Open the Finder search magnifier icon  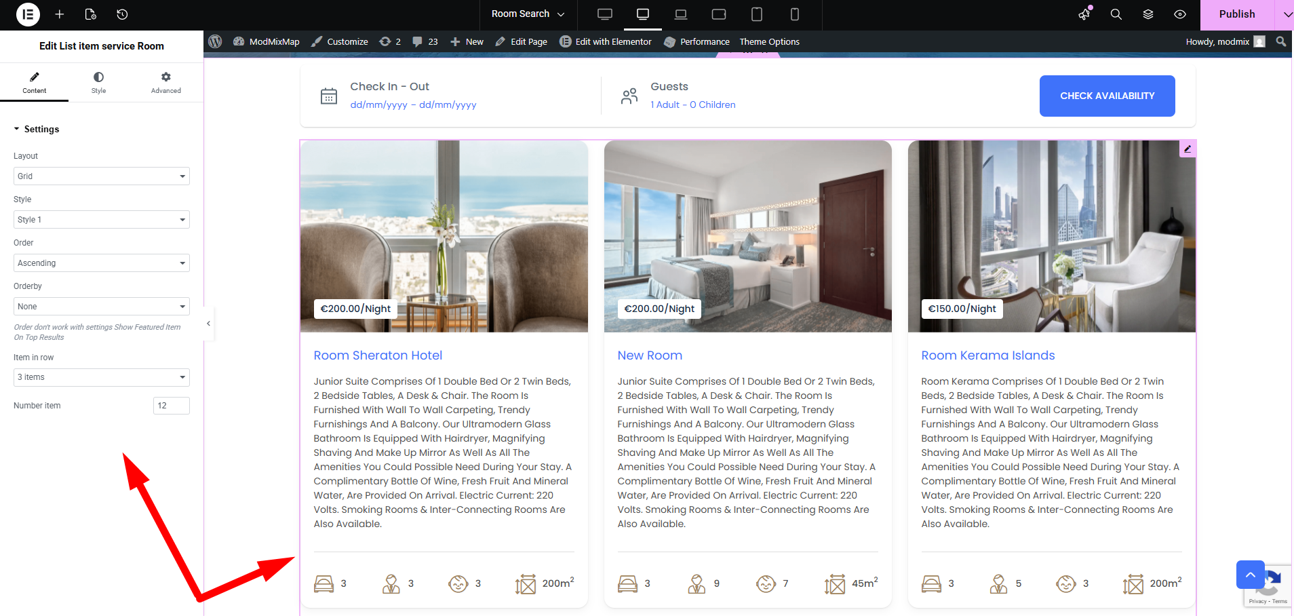coord(1116,14)
